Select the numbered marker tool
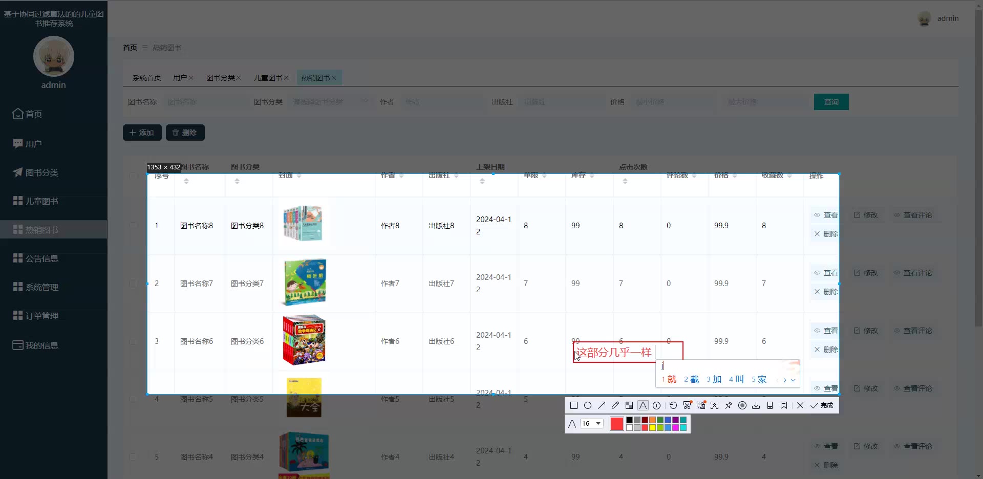983x479 pixels. coord(657,405)
